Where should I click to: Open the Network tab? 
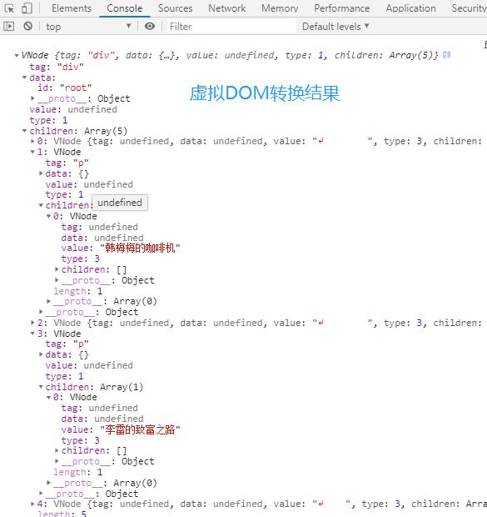227,8
